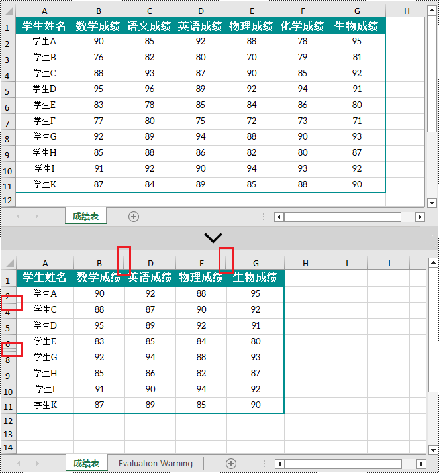Click 学生B's 物理成绩 cell showing 70
Viewport: 439px width, 473px height.
252,58
